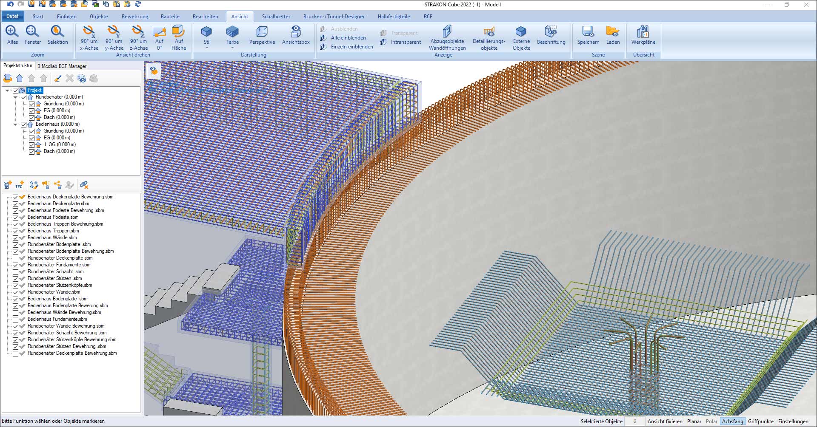The height and width of the screenshot is (427, 817).
Task: Click the Beschriftung icon
Action: (x=551, y=32)
